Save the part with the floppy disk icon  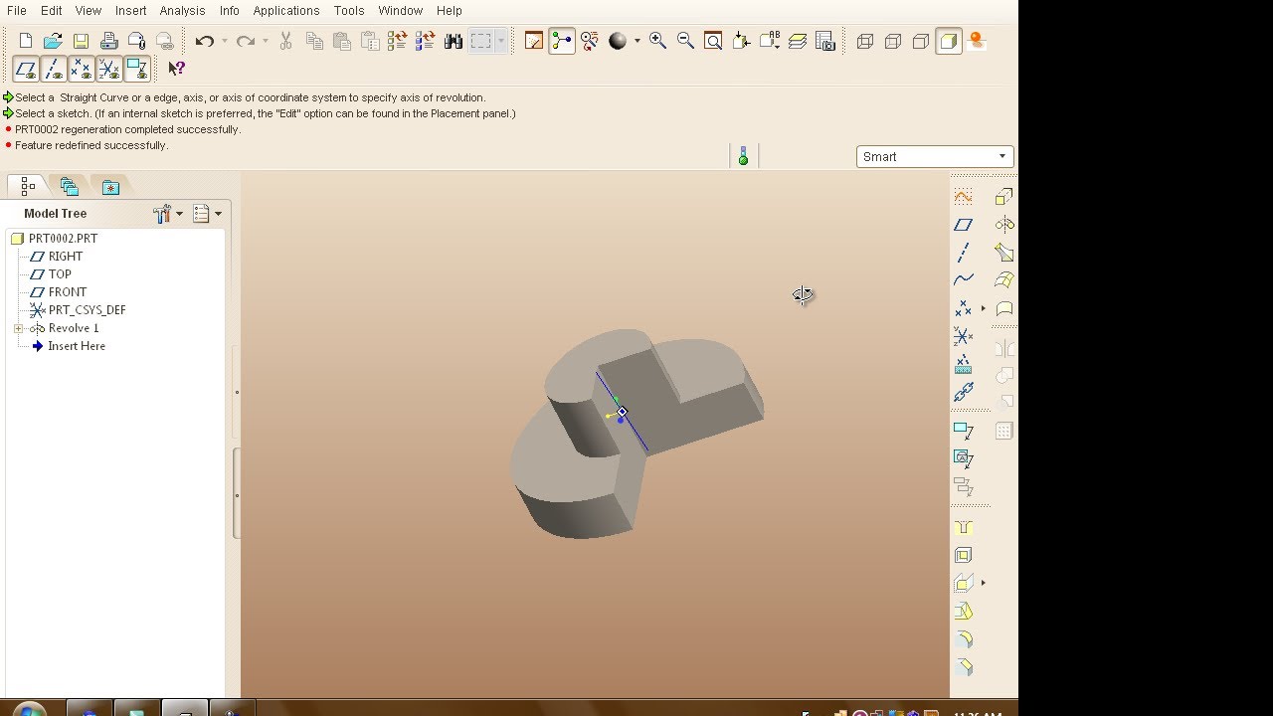[x=81, y=41]
